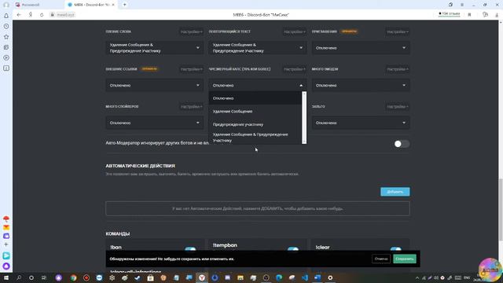Expand settings for repeated text filter
The width and height of the screenshot is (503, 283).
point(295,31)
